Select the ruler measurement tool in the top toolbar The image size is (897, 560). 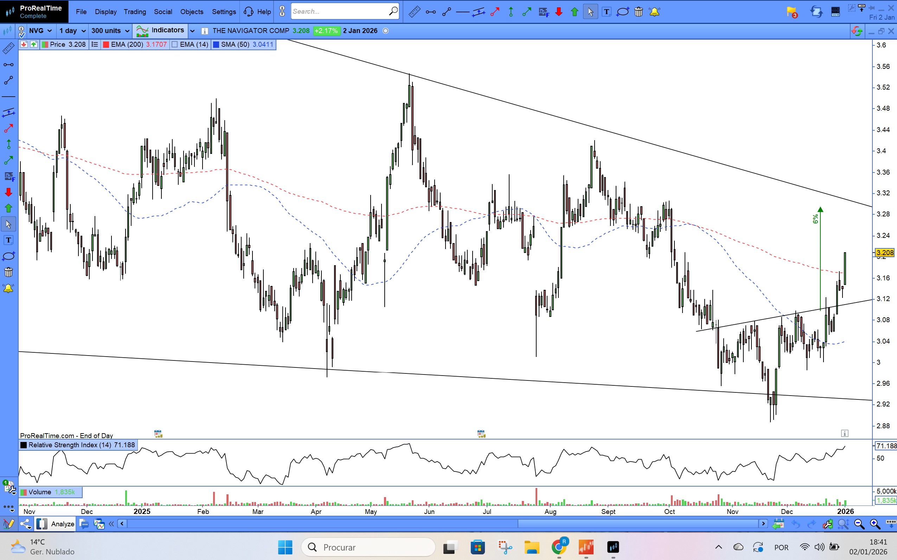click(414, 12)
